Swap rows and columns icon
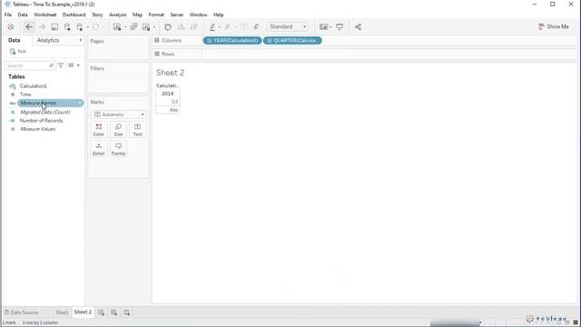Image resolution: width=581 pixels, height=327 pixels. tap(168, 26)
